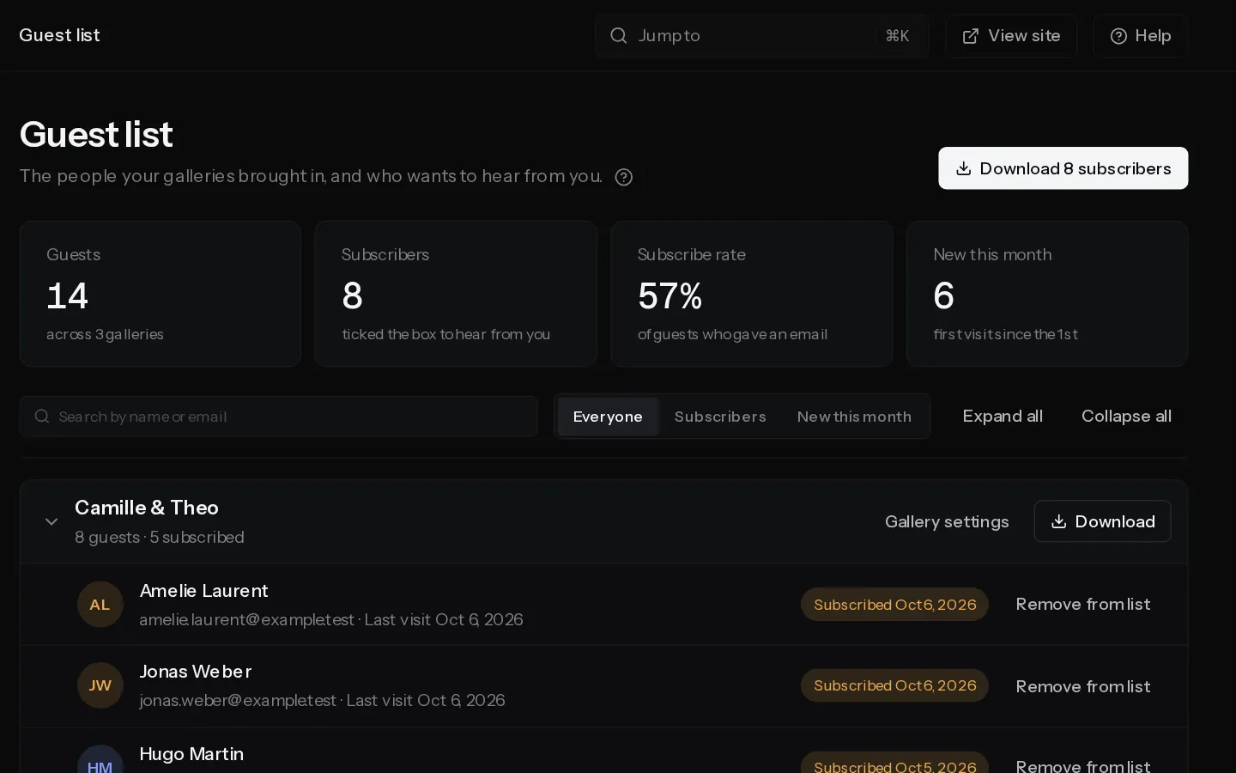1236x773 pixels.
Task: Click the JW avatar for Jonas Weber
Action: click(x=100, y=685)
